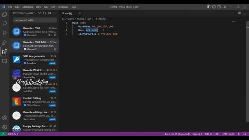249x140 pixels.
Task: Install the ted-996 Python editing extension
Action: click(52, 91)
